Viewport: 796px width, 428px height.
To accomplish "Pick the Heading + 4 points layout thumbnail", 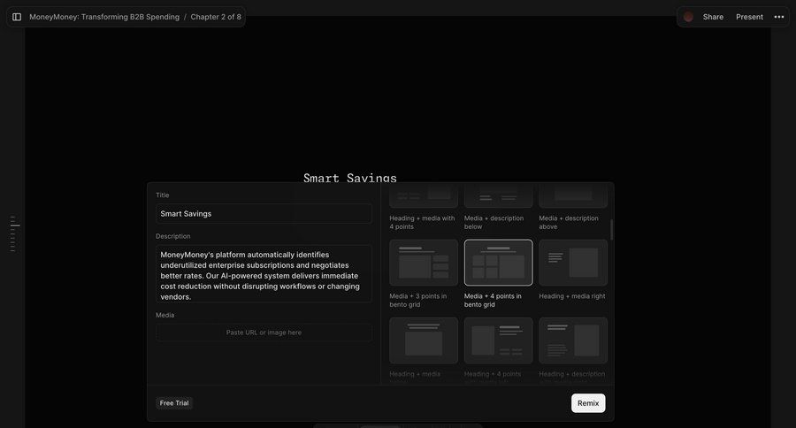I will 498,340.
